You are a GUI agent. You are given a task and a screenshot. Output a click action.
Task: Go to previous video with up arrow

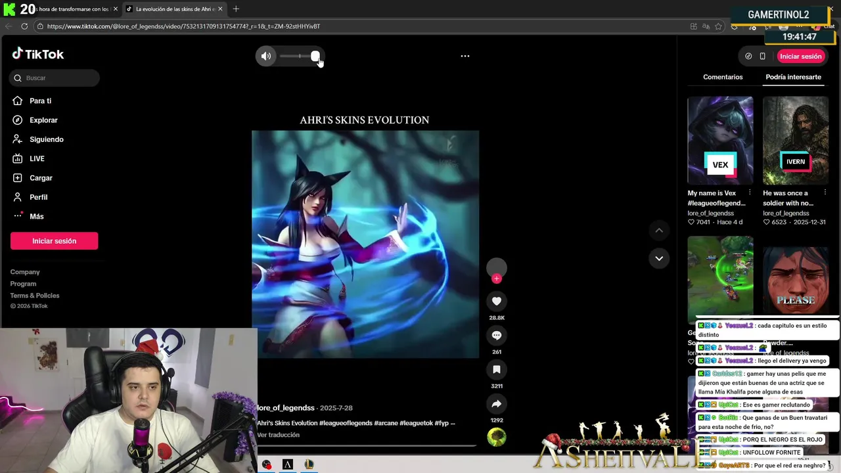659,231
